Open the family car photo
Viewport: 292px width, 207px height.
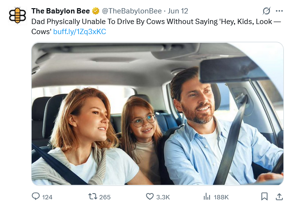(x=157, y=113)
